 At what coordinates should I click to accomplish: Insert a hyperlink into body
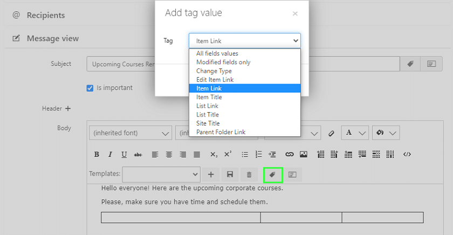[290, 155]
